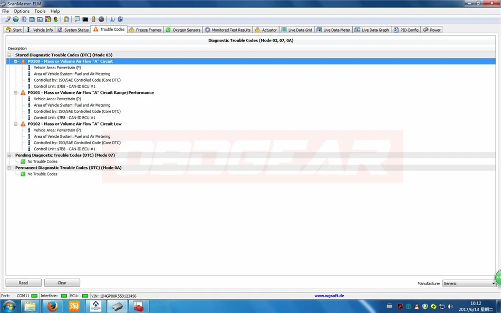Open the chip-shaped taskbar application
The height and width of the screenshot is (313, 501).
pyautogui.click(x=117, y=306)
